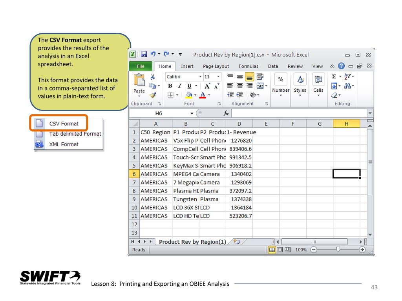
Task: Click Top Align icon
Action: click(x=230, y=76)
